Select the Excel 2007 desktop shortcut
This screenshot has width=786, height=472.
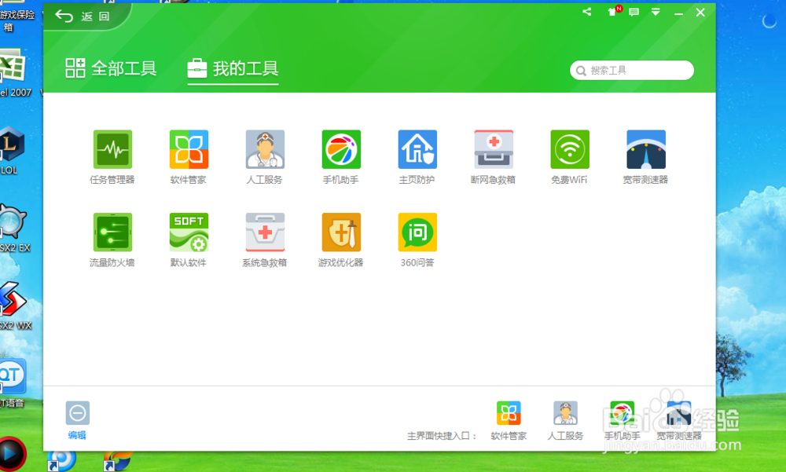coord(13,73)
